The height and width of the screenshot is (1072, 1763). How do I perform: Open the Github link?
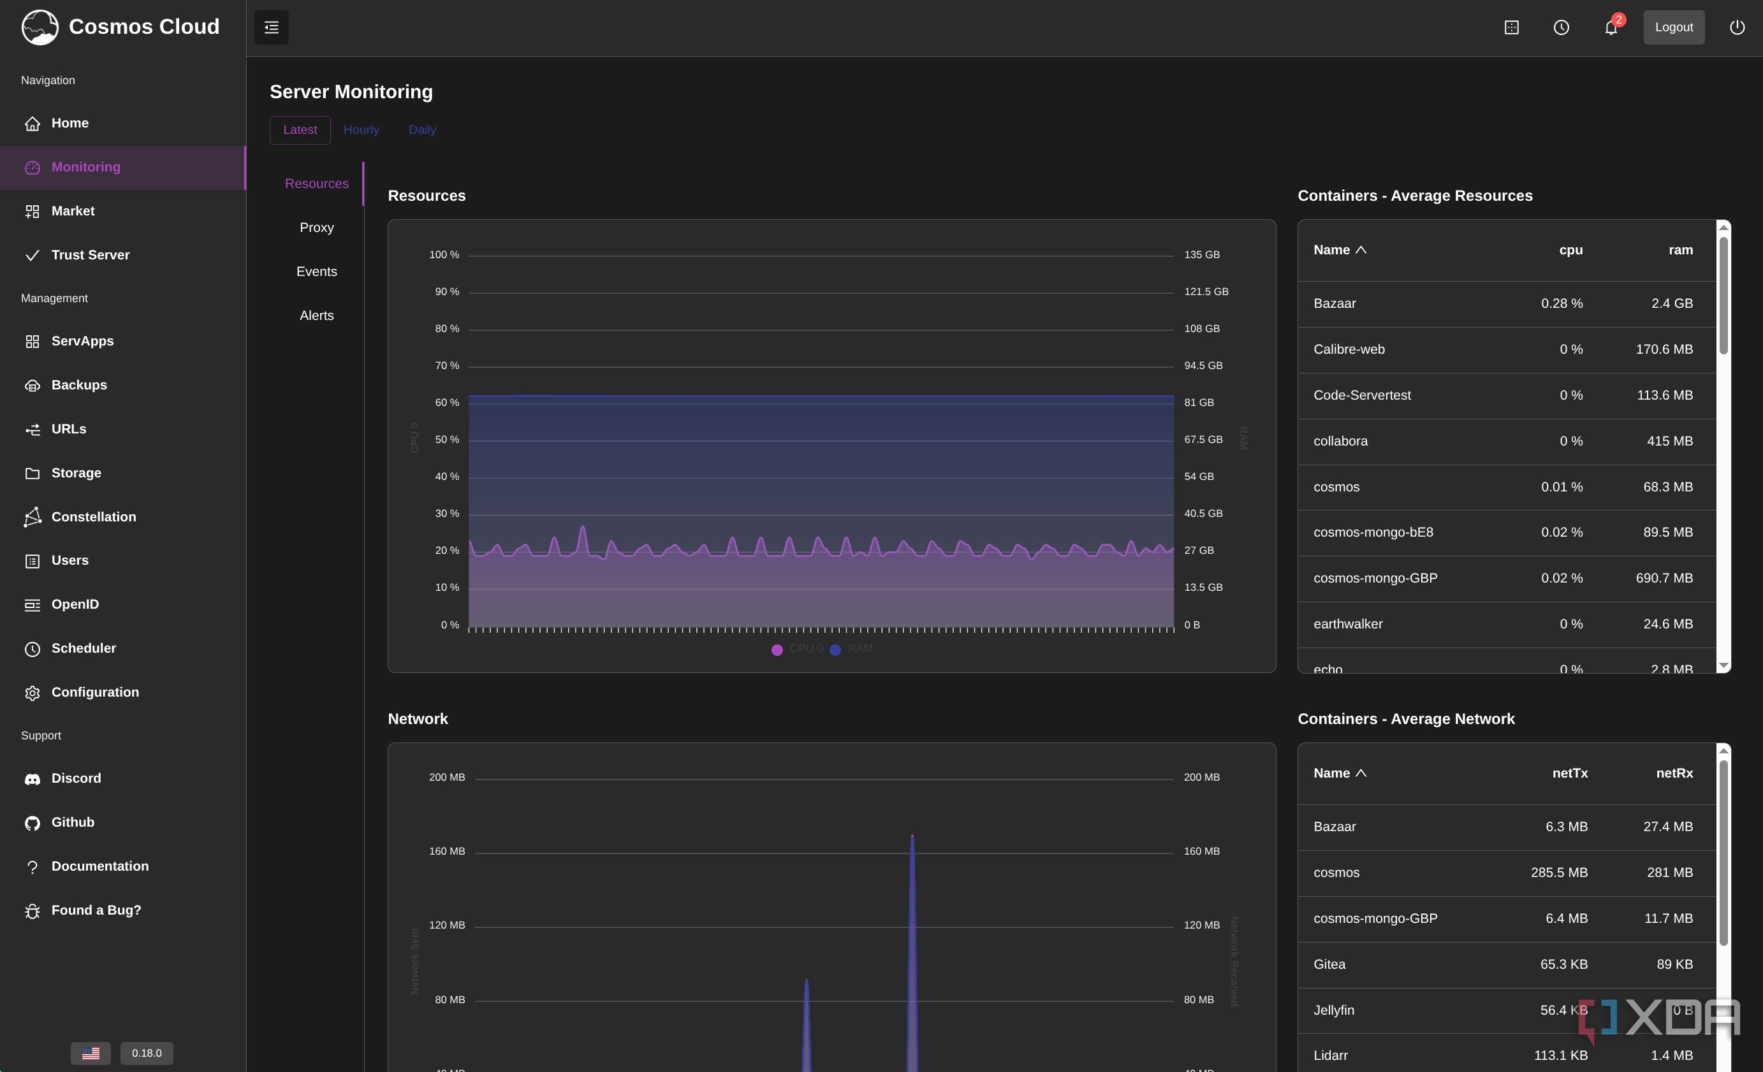(123, 822)
